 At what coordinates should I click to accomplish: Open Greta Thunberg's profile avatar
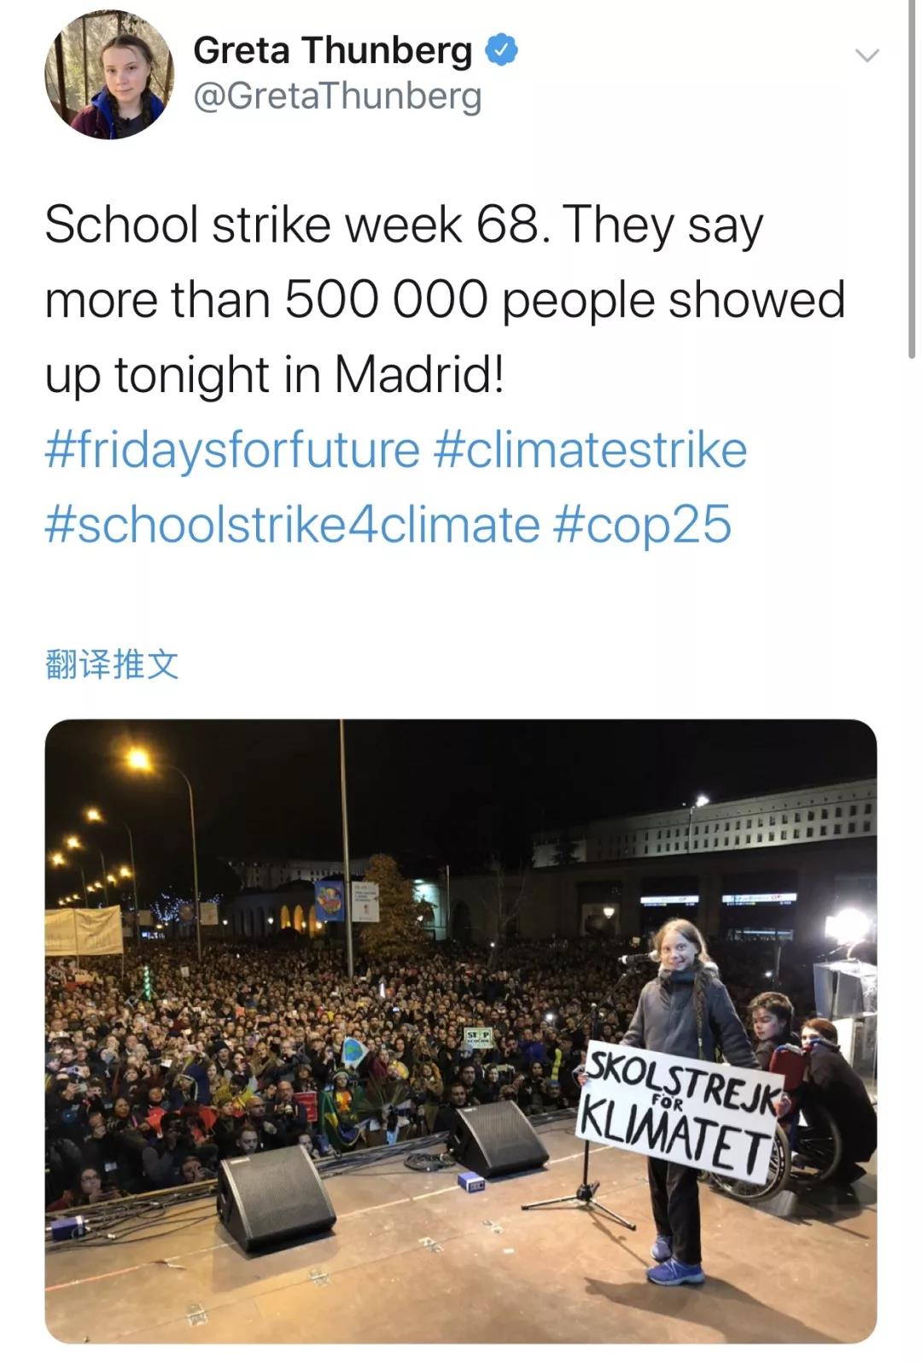tap(108, 75)
